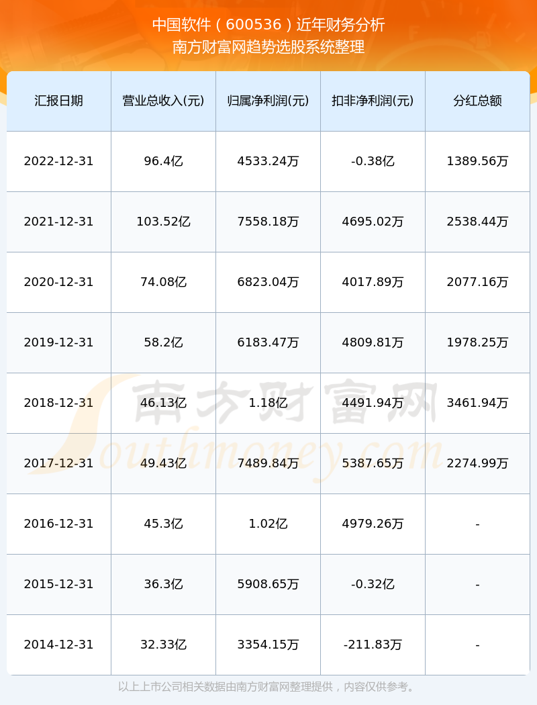Click the -0.38亿 value in the 2022 row
Screen dimensions: 537x705
coord(373,161)
